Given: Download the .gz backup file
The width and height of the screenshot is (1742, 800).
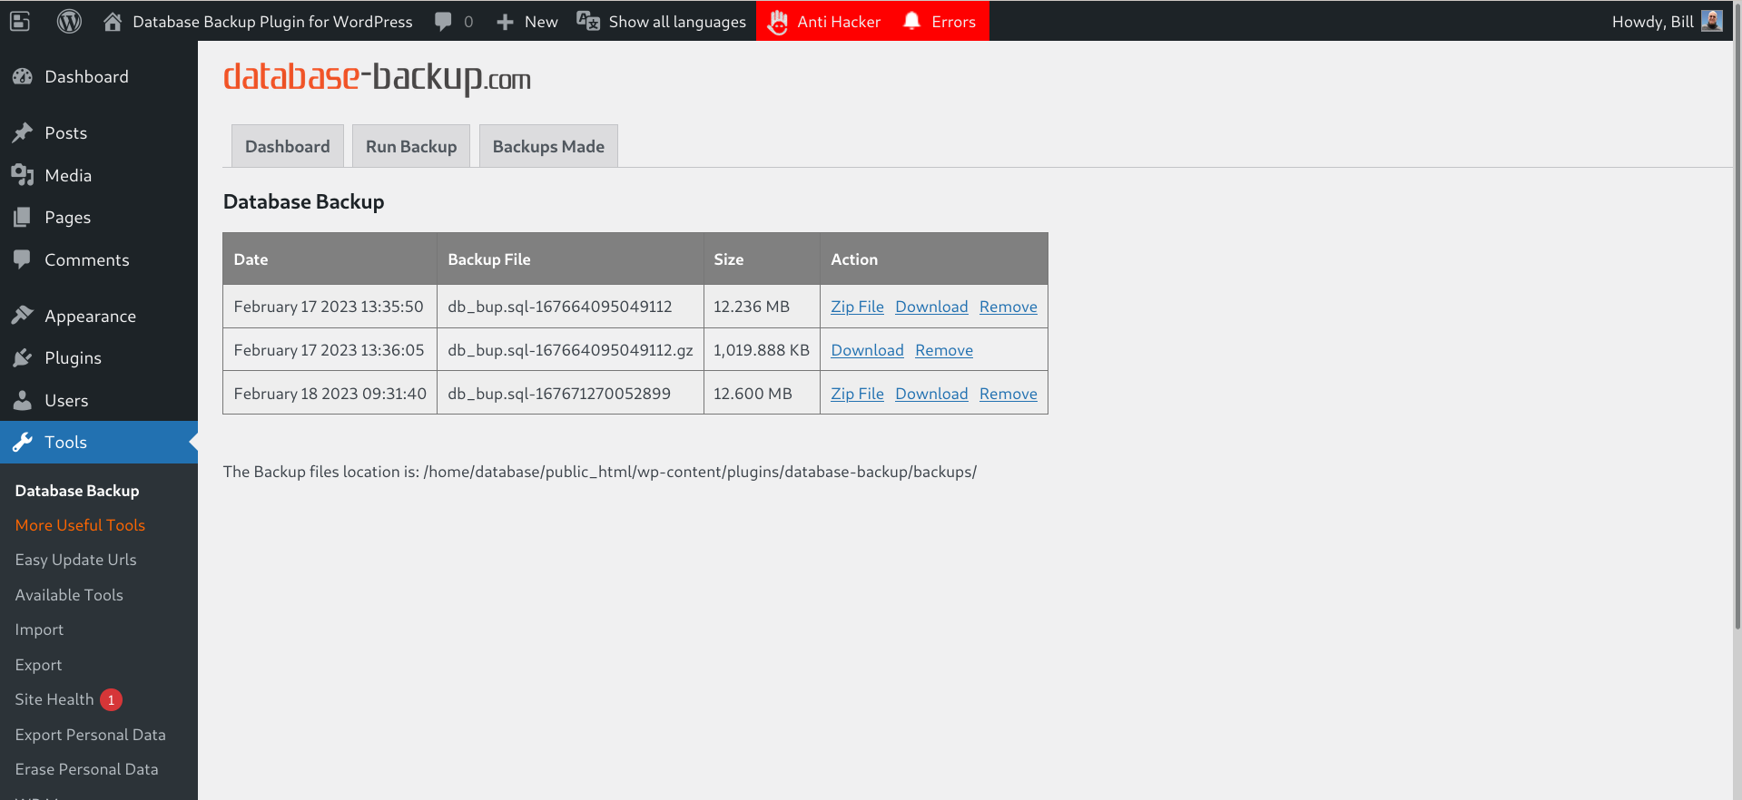Looking at the screenshot, I should (867, 351).
